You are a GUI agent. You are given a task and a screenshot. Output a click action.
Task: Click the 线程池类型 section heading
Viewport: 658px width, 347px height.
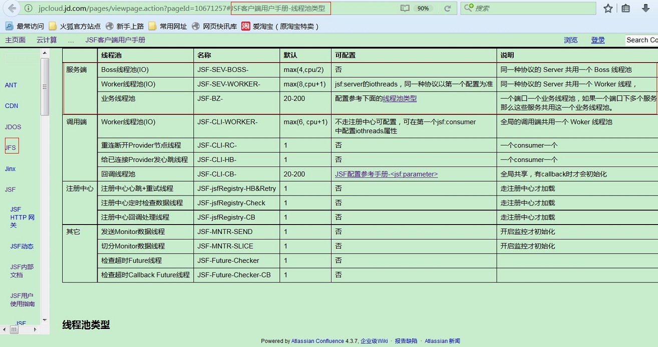pyautogui.click(x=86, y=325)
